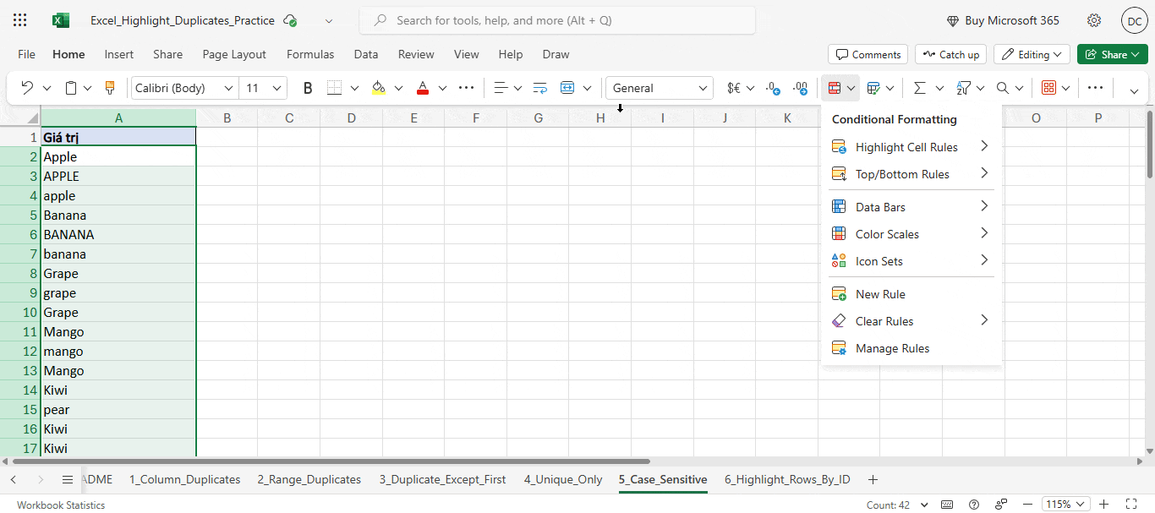Apply the red font color

click(423, 88)
